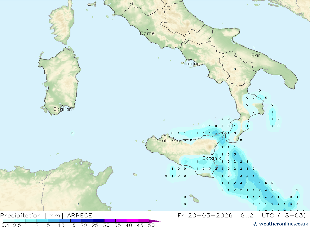Pick the 35–40 mm legend swatch

pos(121,221)
